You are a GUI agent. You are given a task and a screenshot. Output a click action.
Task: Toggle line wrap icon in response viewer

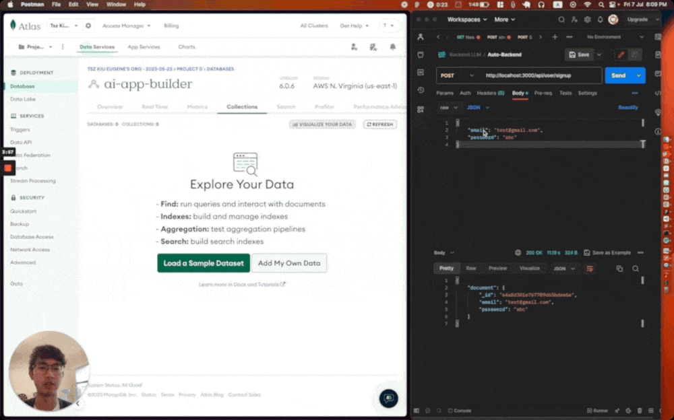(590, 269)
